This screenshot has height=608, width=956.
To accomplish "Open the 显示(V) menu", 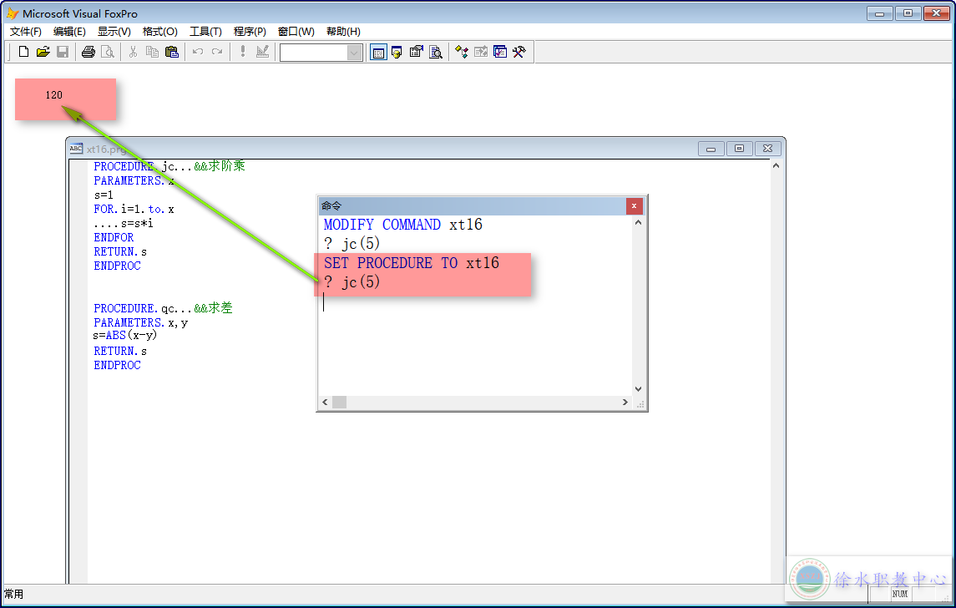I will pos(114,32).
